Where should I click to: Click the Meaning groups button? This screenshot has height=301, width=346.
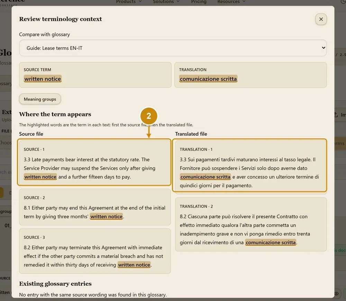pyautogui.click(x=40, y=99)
